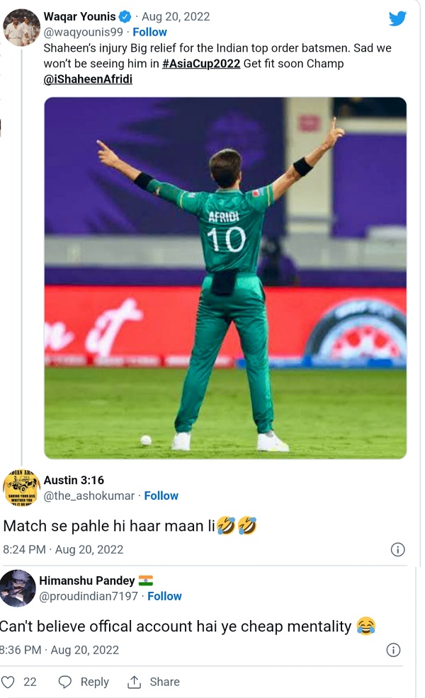
Task: Open info icon on Austin 3:16 tweet
Action: click(398, 549)
